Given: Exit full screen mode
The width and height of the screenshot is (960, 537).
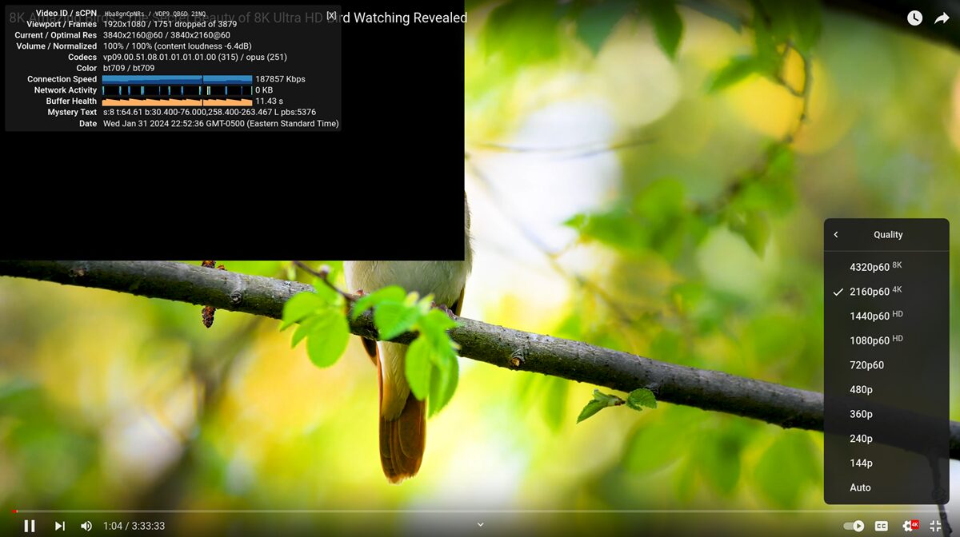Looking at the screenshot, I should point(935,526).
